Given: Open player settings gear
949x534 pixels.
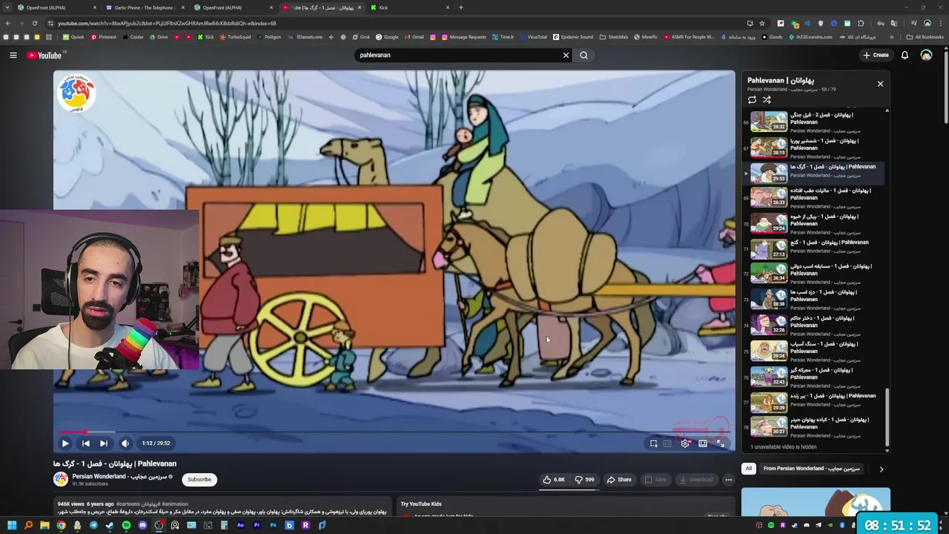Looking at the screenshot, I should pyautogui.click(x=685, y=444).
